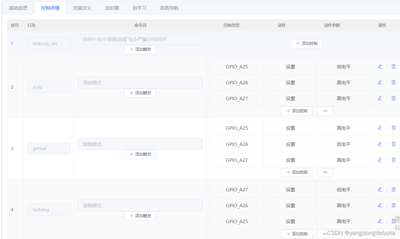Select the gensui behavior name field
Image resolution: width=400 pixels, height=239 pixels.
pos(49,148)
